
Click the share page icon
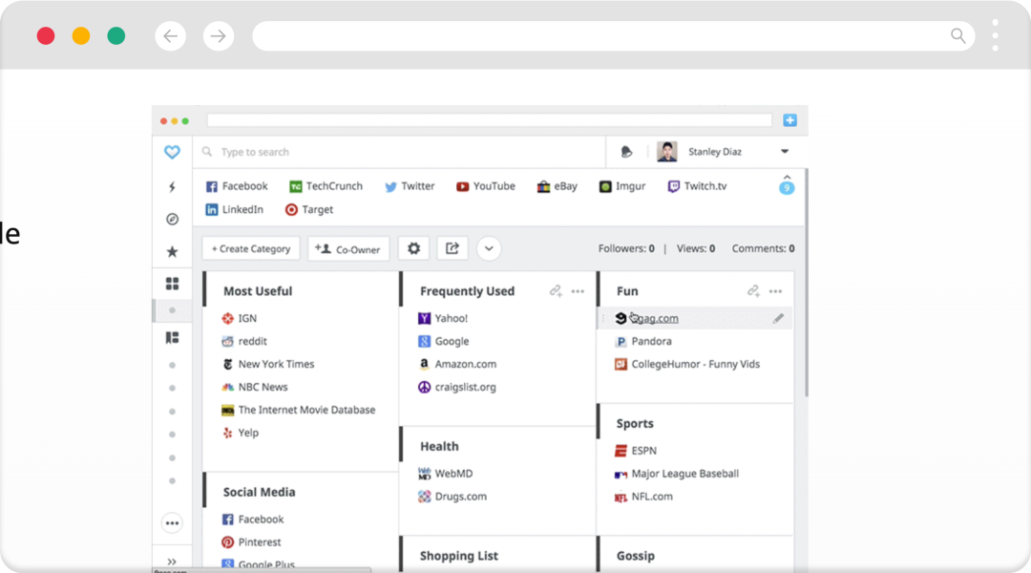point(452,248)
